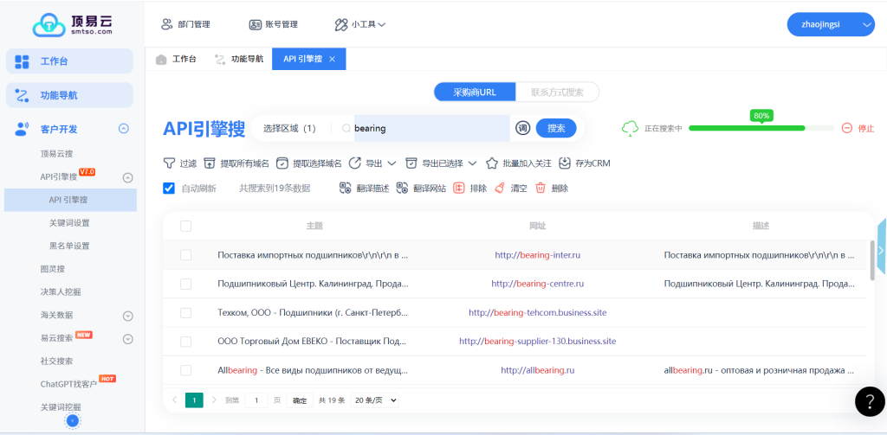Click the 删除 trash icon
This screenshot has height=435, width=887.
(x=541, y=188)
